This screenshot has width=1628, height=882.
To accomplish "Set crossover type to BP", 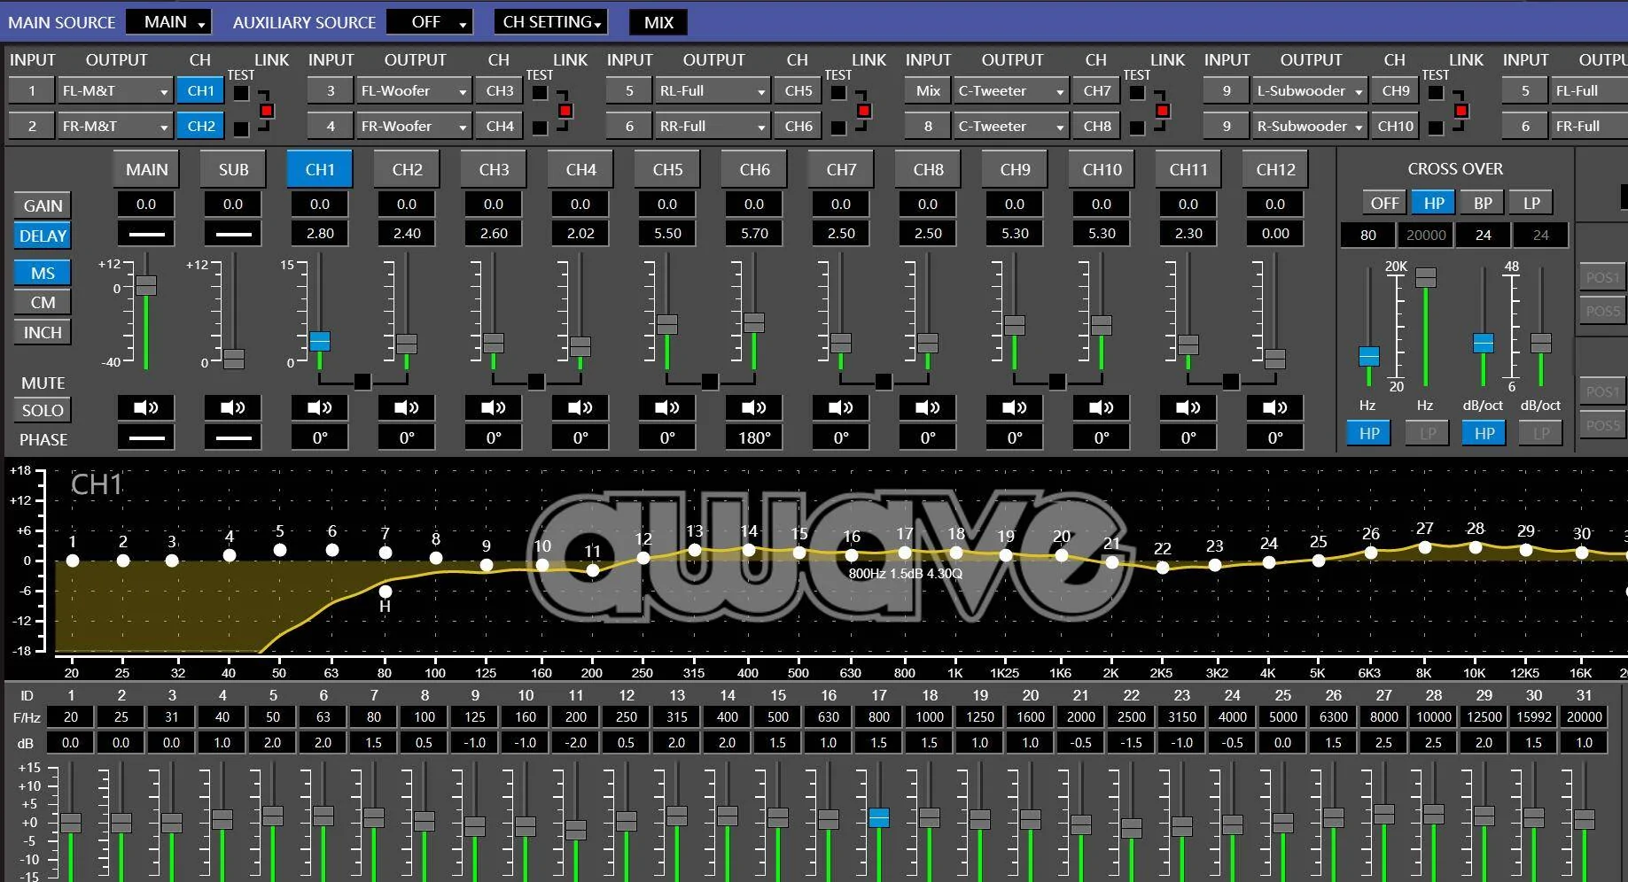I will click(1483, 203).
